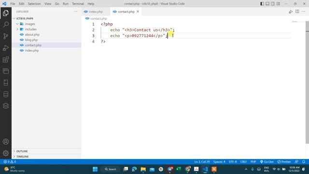This screenshot has width=309, height=174.
Task: Open the Source Control view
Action: pos(6,36)
